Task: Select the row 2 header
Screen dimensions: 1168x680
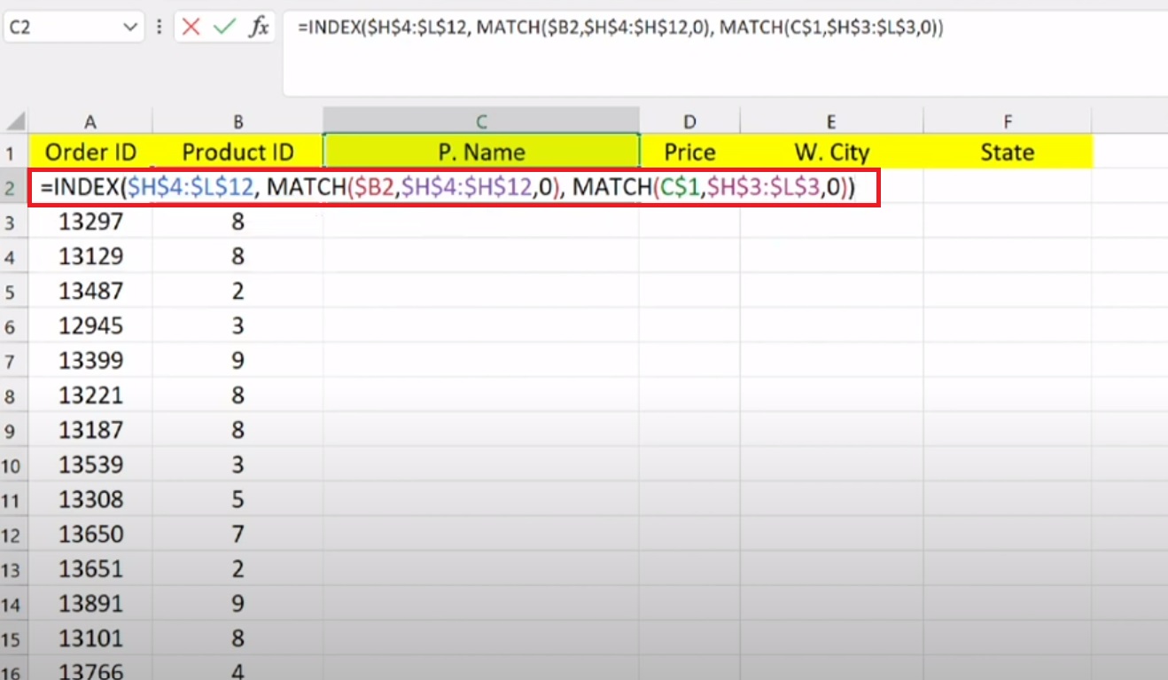Action: [x=13, y=186]
